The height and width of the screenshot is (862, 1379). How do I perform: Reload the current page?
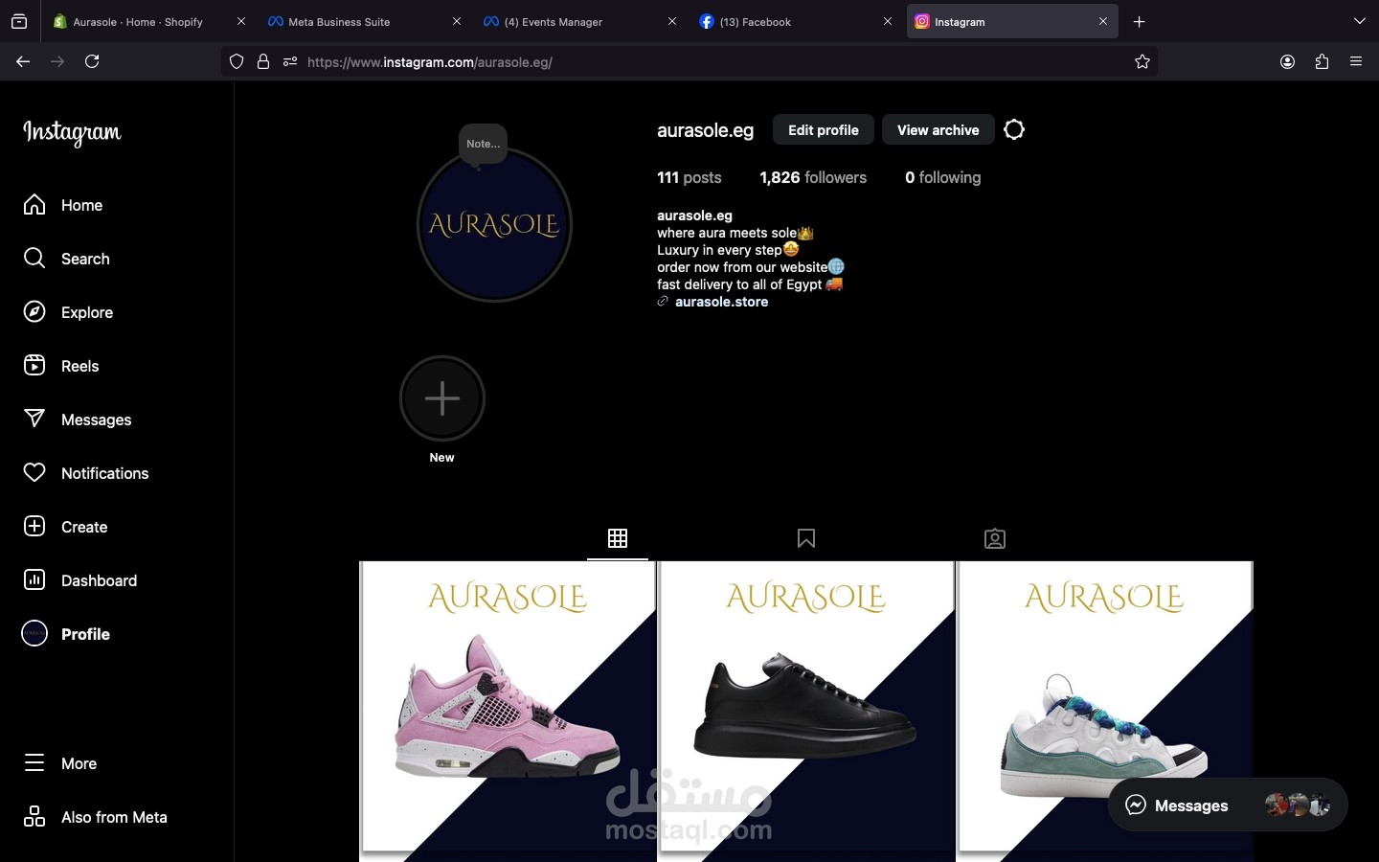click(92, 61)
